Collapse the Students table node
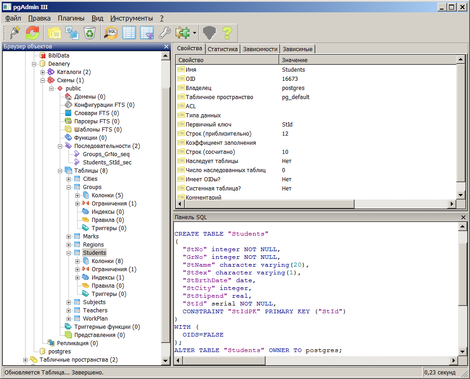This screenshot has height=379, width=470. [x=68, y=253]
